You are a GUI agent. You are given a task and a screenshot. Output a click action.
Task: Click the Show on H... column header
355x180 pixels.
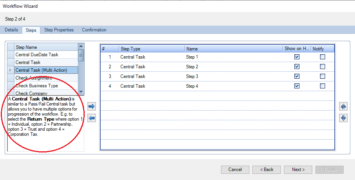tap(297, 48)
